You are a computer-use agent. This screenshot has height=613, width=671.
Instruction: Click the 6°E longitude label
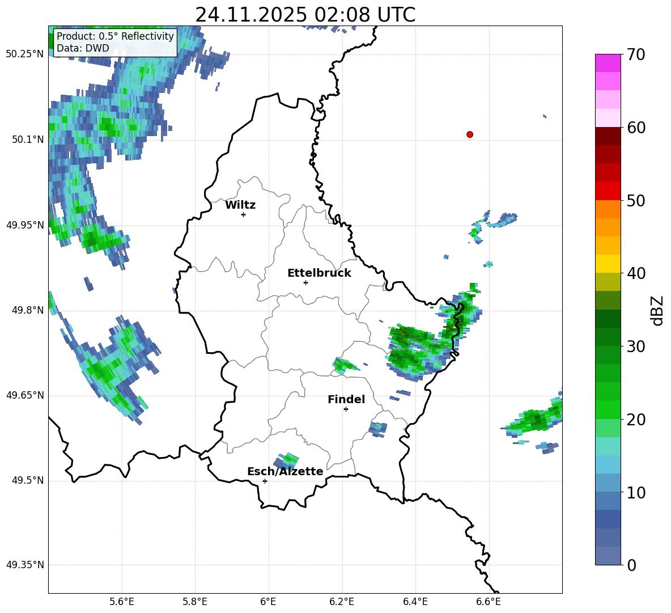pos(268,602)
